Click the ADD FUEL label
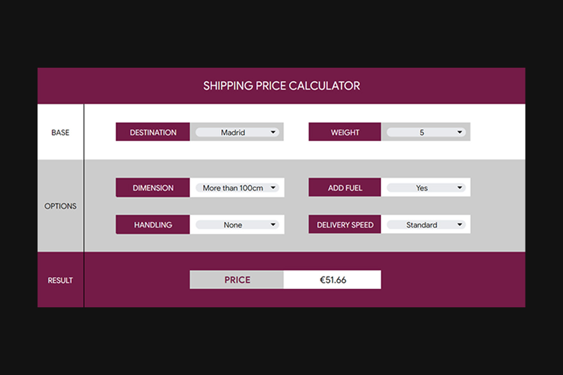The height and width of the screenshot is (375, 563). 345,188
